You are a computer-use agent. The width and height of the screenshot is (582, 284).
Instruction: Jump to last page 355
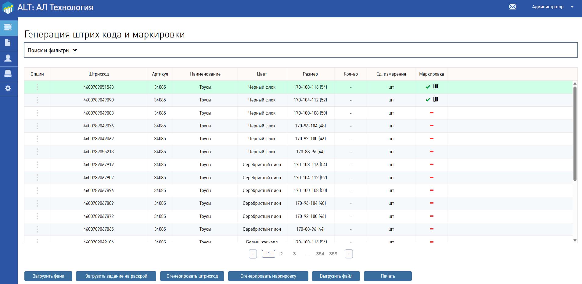coord(333,254)
